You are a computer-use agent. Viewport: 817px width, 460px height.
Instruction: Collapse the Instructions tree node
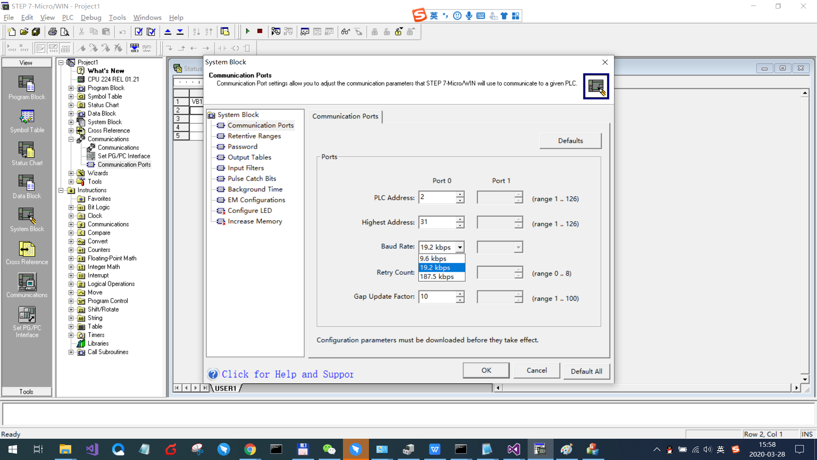point(61,190)
